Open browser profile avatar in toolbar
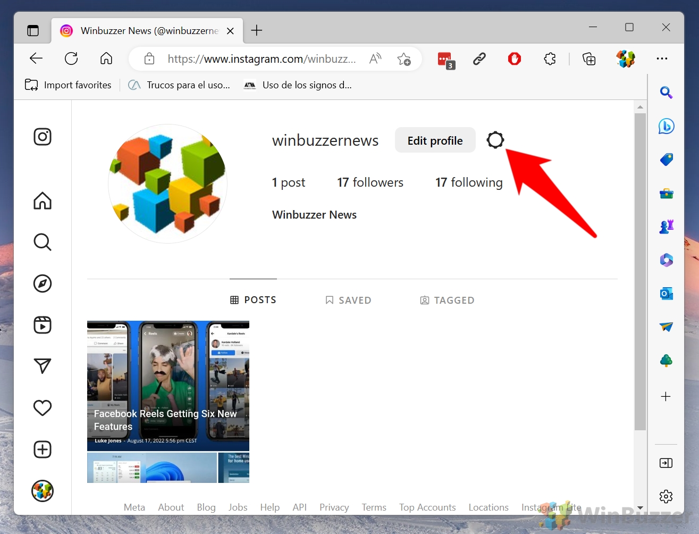699x534 pixels. 626,59
